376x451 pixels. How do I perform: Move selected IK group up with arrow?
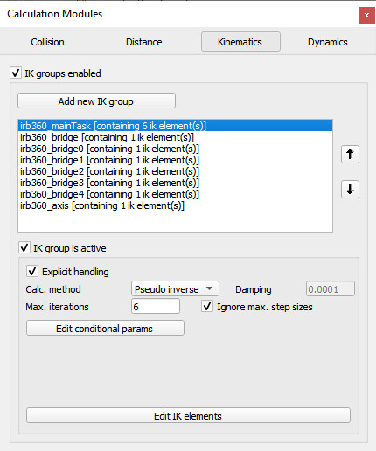pos(350,154)
